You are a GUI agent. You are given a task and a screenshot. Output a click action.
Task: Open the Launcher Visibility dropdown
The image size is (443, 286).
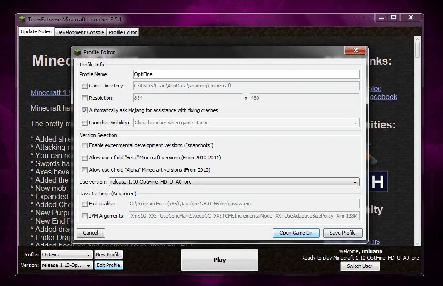246,123
